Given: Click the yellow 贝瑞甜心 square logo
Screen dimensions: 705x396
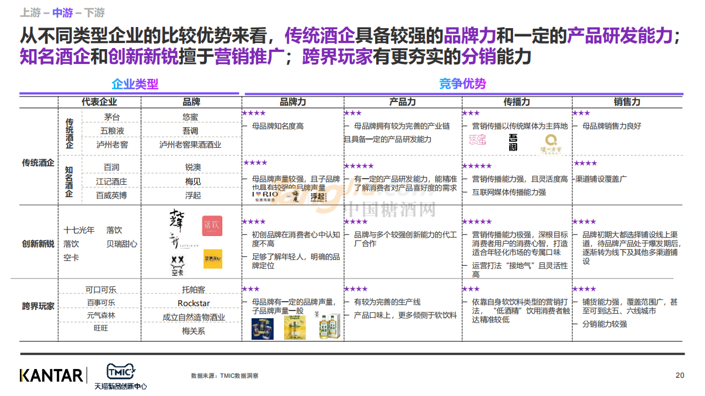Looking at the screenshot, I should click(x=212, y=259).
